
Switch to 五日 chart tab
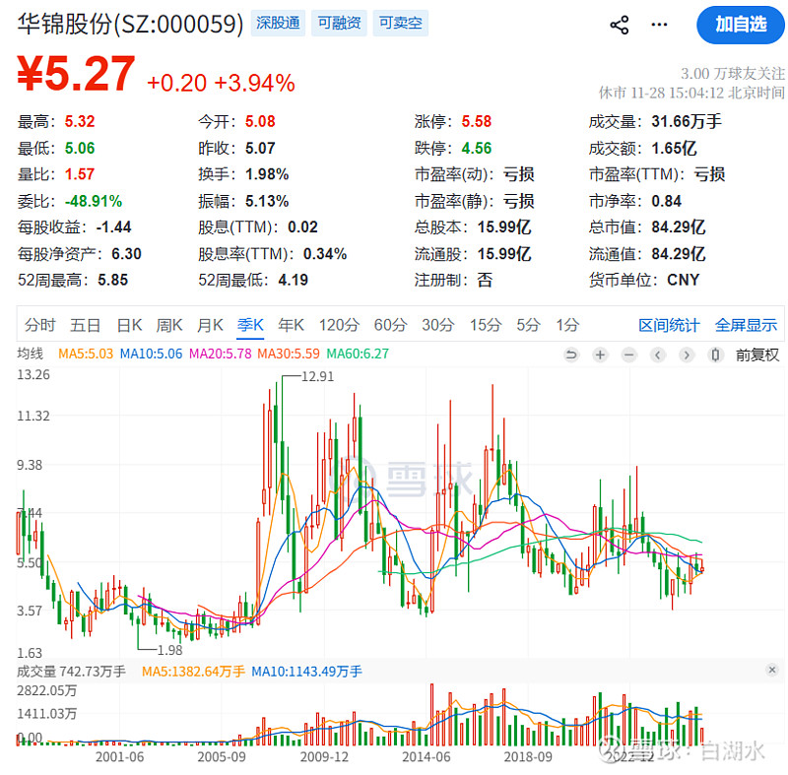85,325
